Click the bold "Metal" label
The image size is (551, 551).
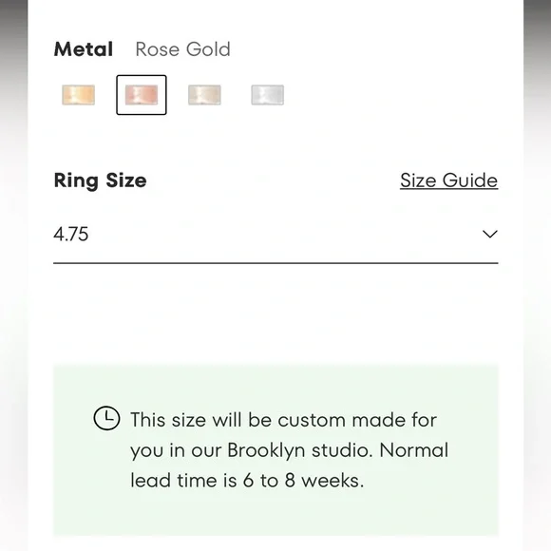click(x=84, y=49)
